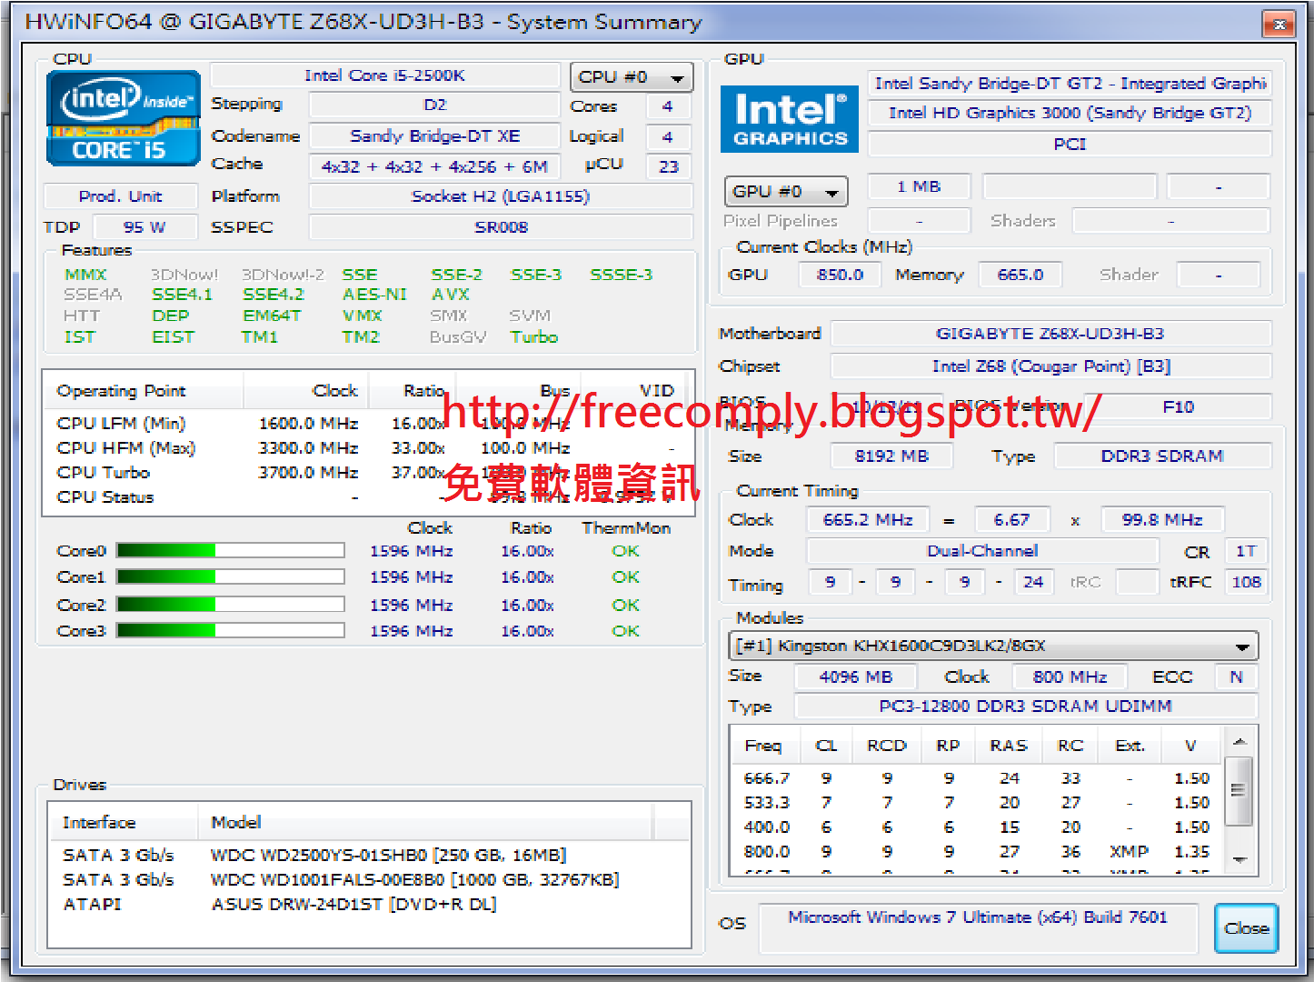Image resolution: width=1314 pixels, height=982 pixels.
Task: Click the Dual-Channel mode field
Action: pos(982,551)
